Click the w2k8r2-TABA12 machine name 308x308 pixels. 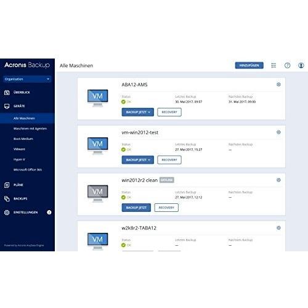[x=139, y=228]
